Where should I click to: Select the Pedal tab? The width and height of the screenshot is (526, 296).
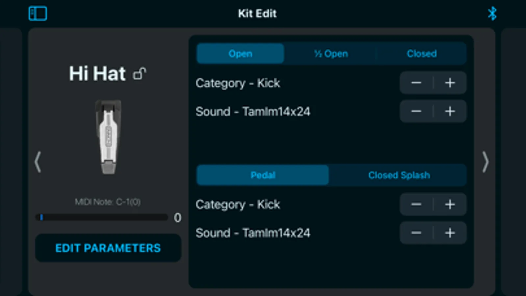(x=263, y=175)
